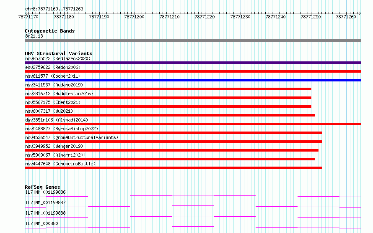Select label nsv5567175 (Ebert2021)
The width and height of the screenshot is (373, 233).
click(x=53, y=102)
